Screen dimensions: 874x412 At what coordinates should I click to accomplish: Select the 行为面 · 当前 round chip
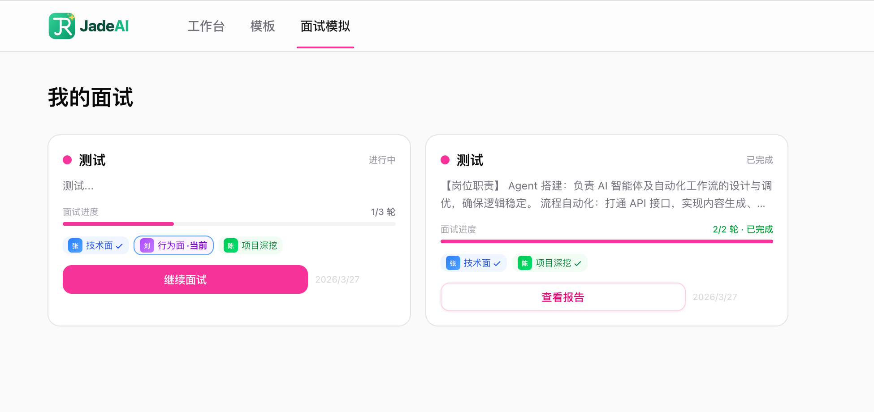coord(174,246)
